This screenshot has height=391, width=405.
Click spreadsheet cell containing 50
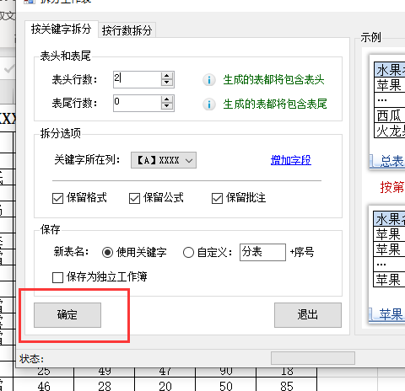point(226,385)
